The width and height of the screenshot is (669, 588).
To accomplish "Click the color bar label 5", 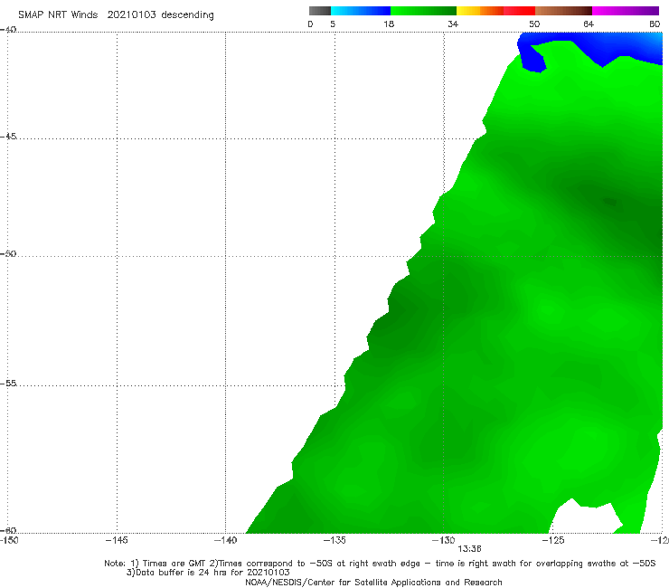I will click(x=333, y=24).
